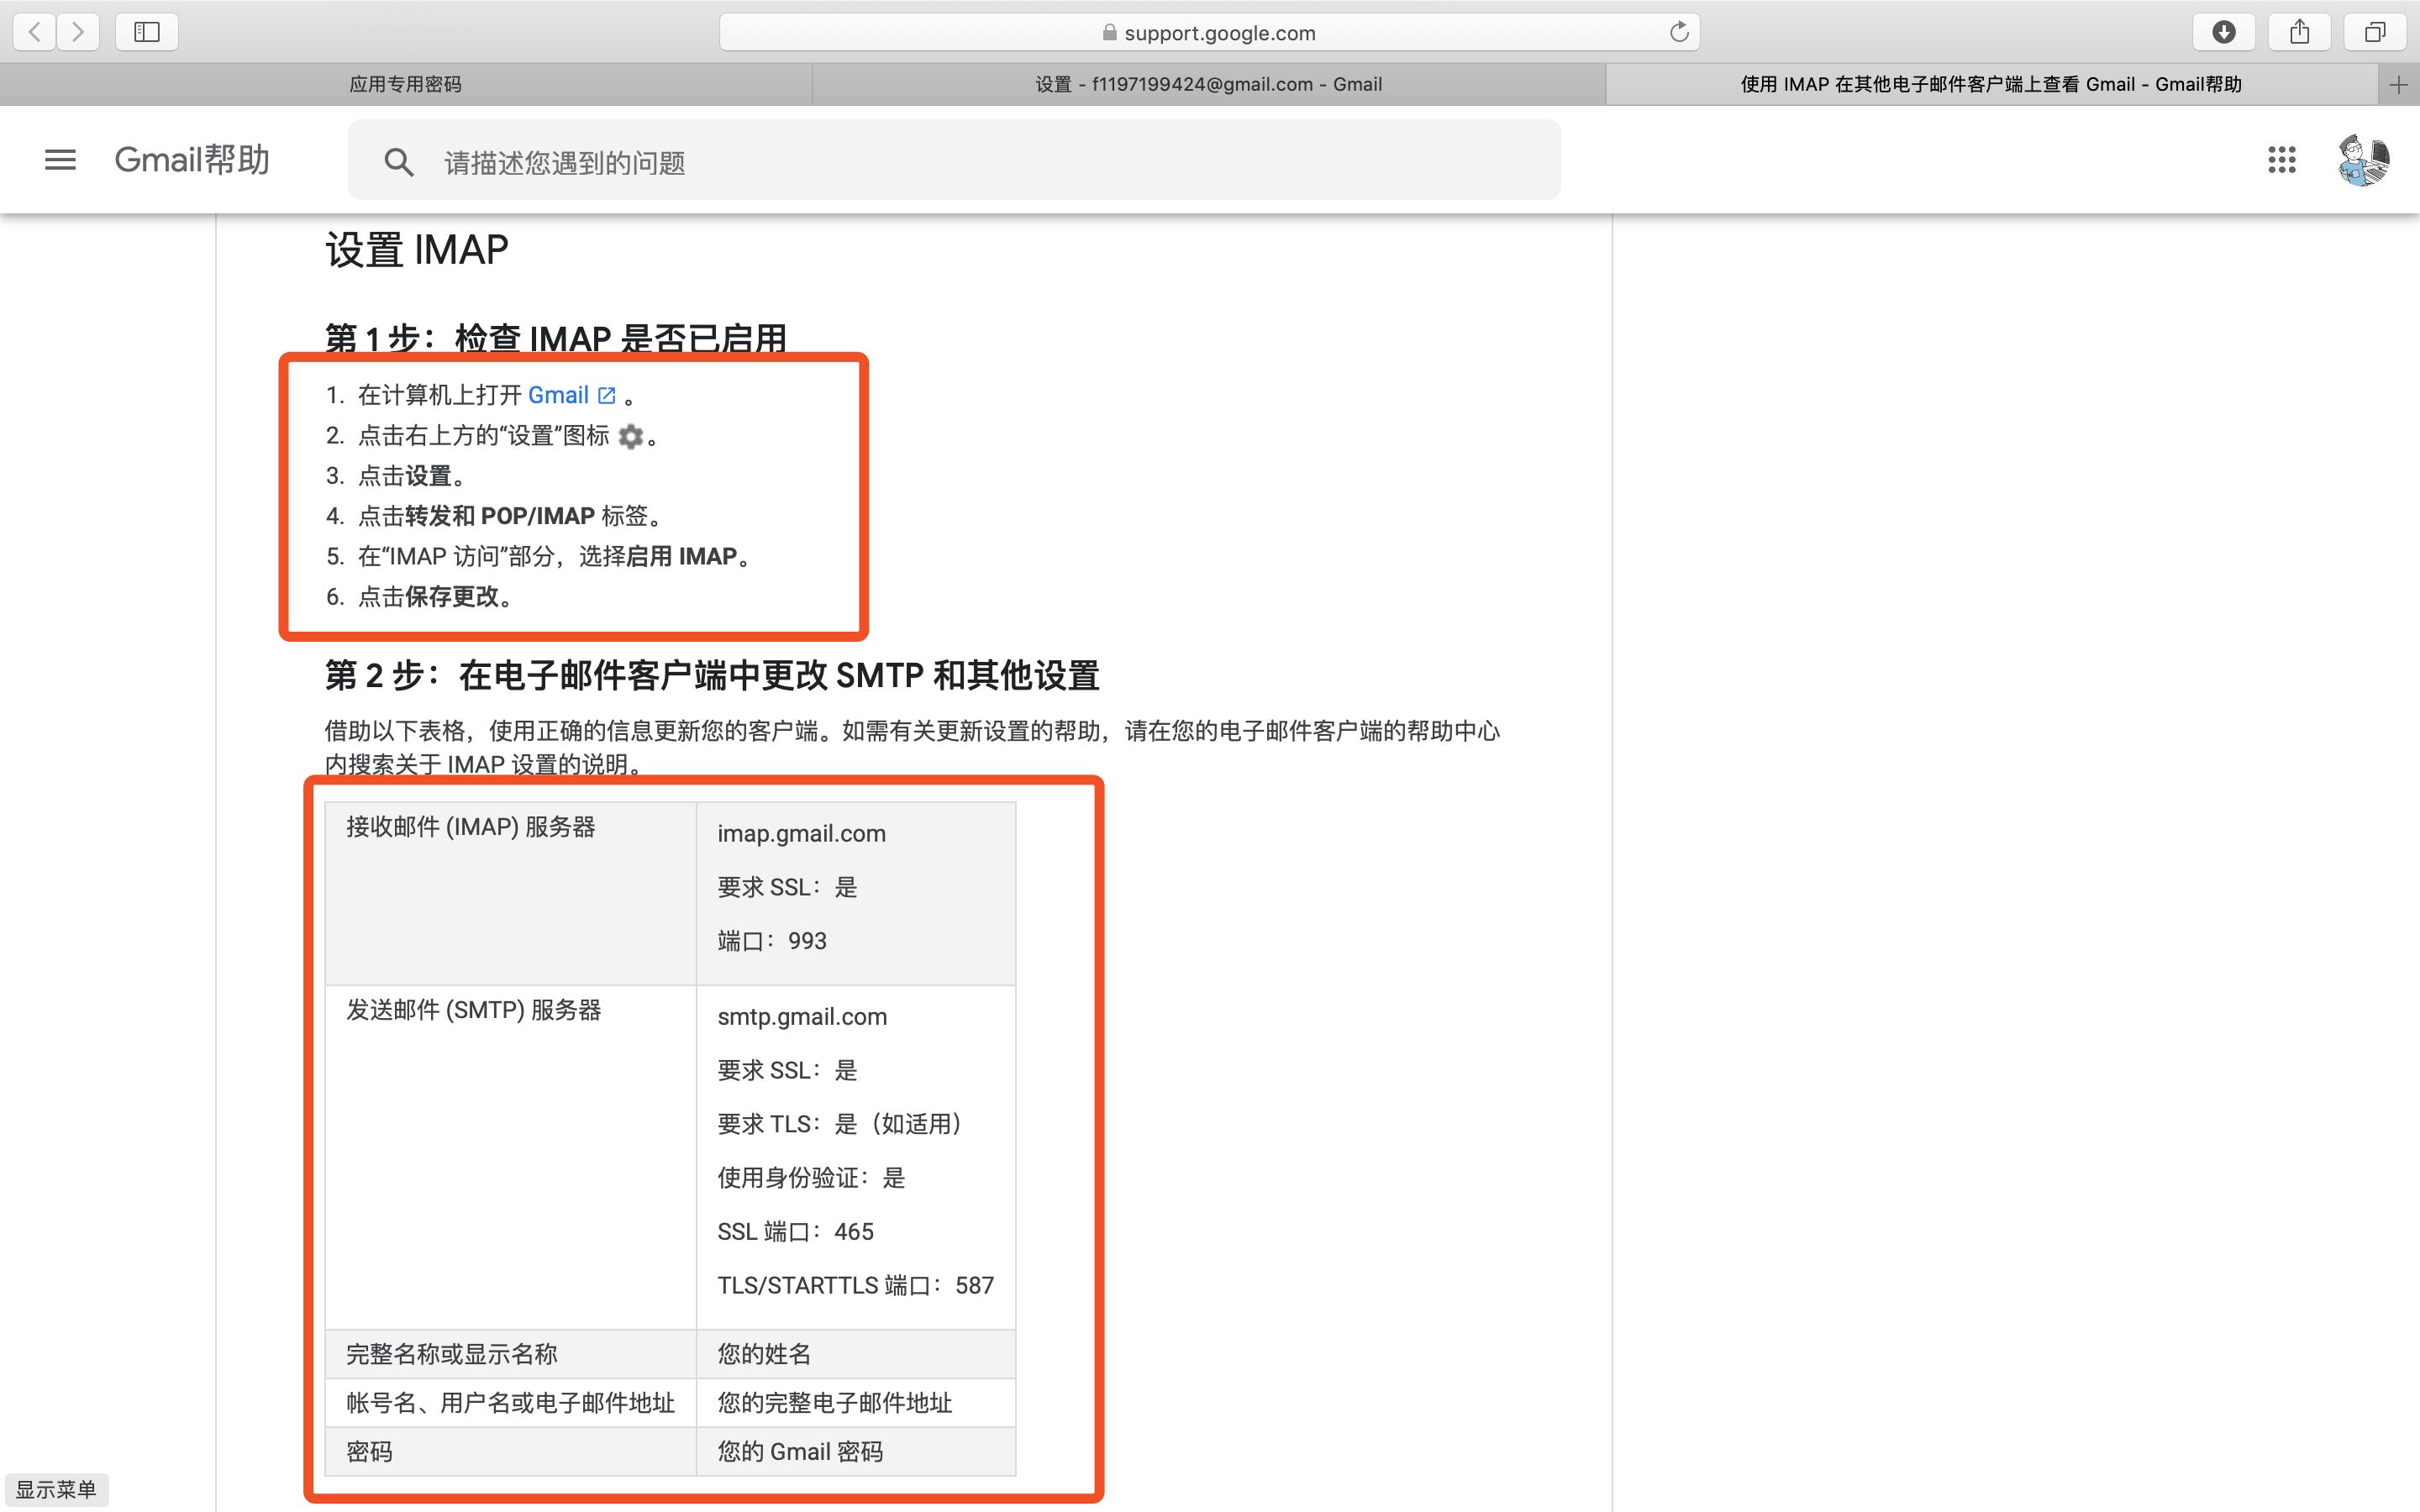Click the reload icon in the address bar
The image size is (2420, 1512).
1679,31
